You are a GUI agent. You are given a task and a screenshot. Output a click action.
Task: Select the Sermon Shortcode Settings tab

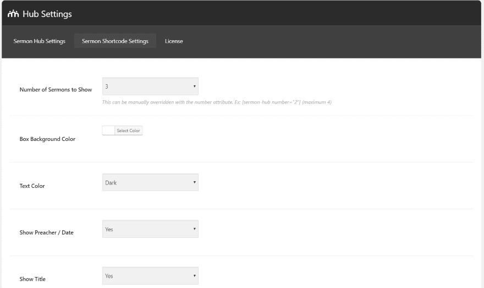(x=115, y=41)
